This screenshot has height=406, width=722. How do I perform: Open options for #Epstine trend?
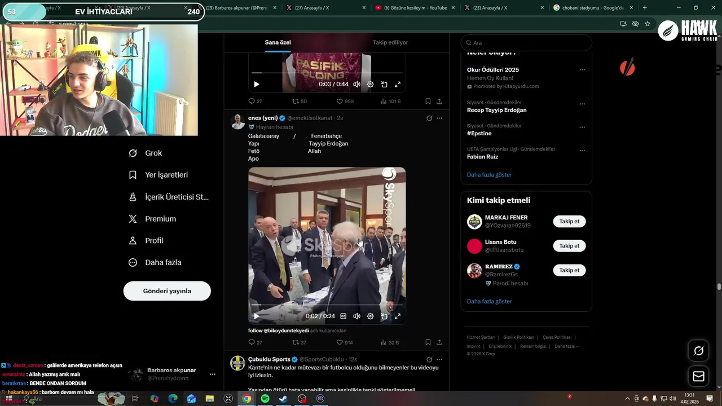tap(582, 127)
